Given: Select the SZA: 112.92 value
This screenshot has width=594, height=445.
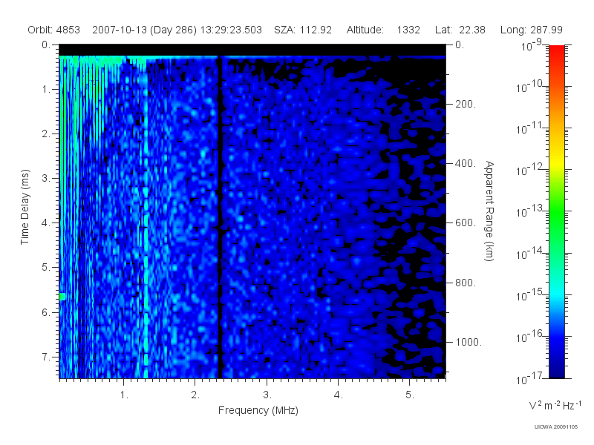Looking at the screenshot, I should tap(303, 30).
